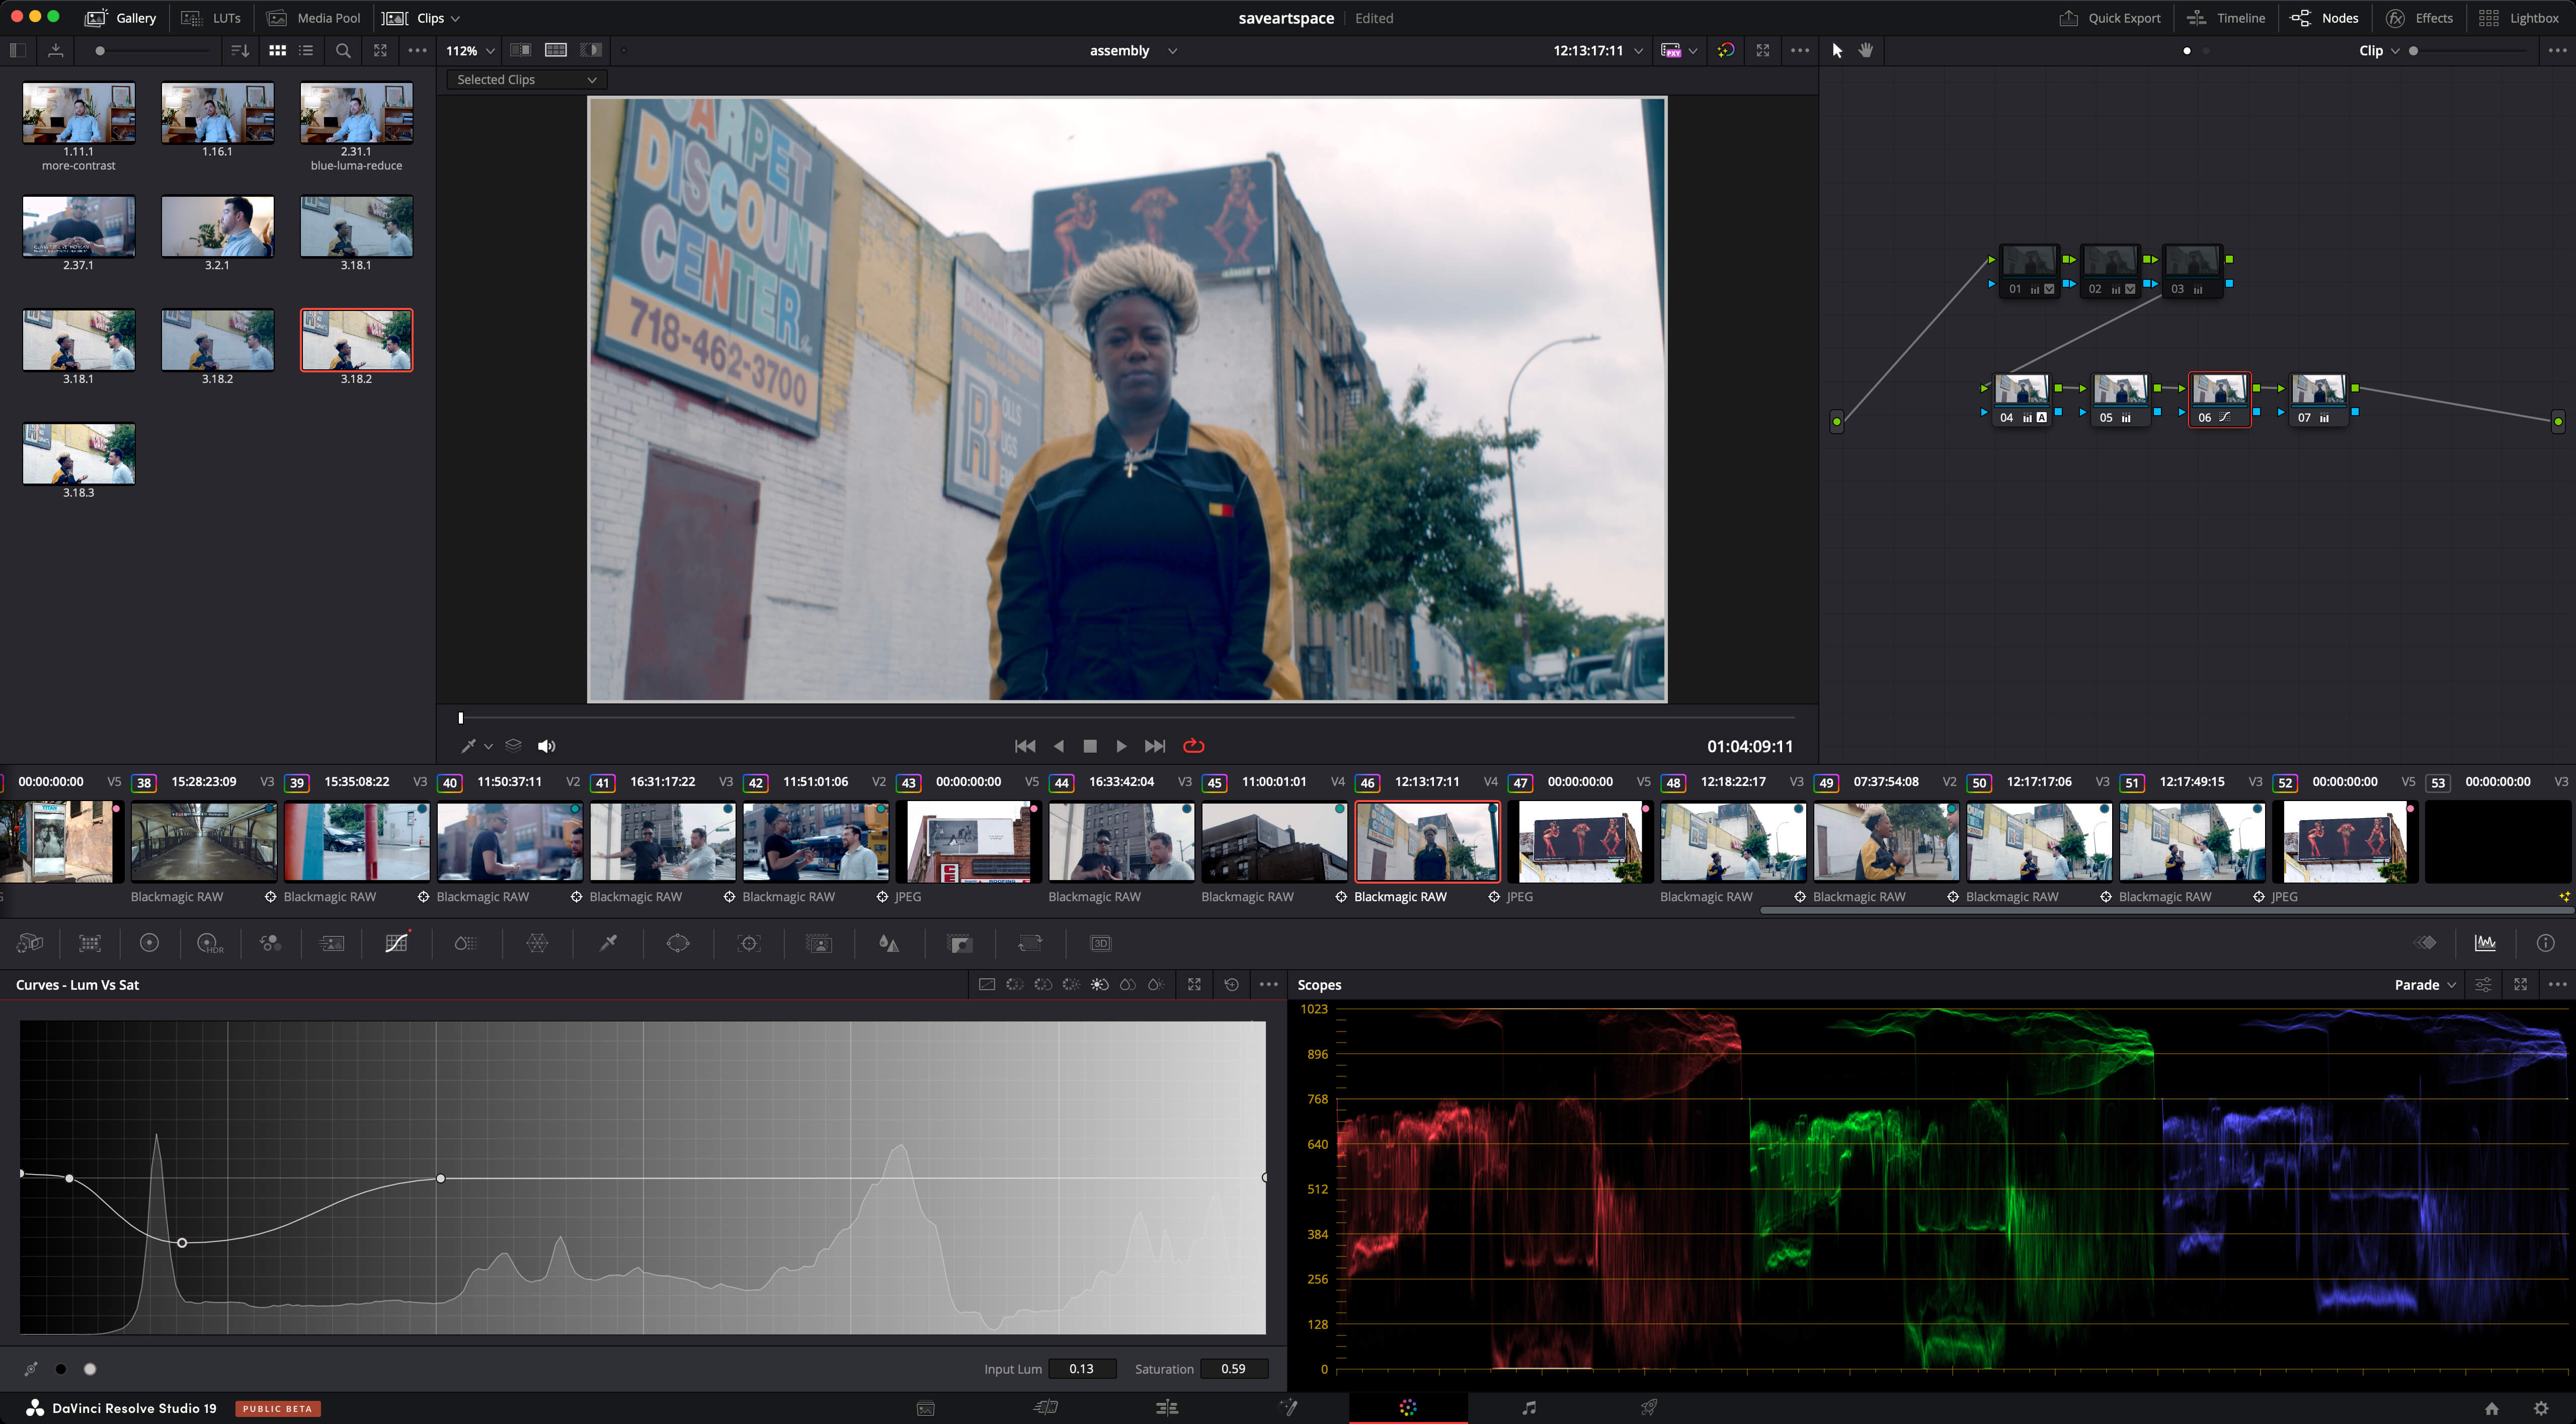Open gallery sort order menu
Screen dimensions: 2576x1424
239,50
